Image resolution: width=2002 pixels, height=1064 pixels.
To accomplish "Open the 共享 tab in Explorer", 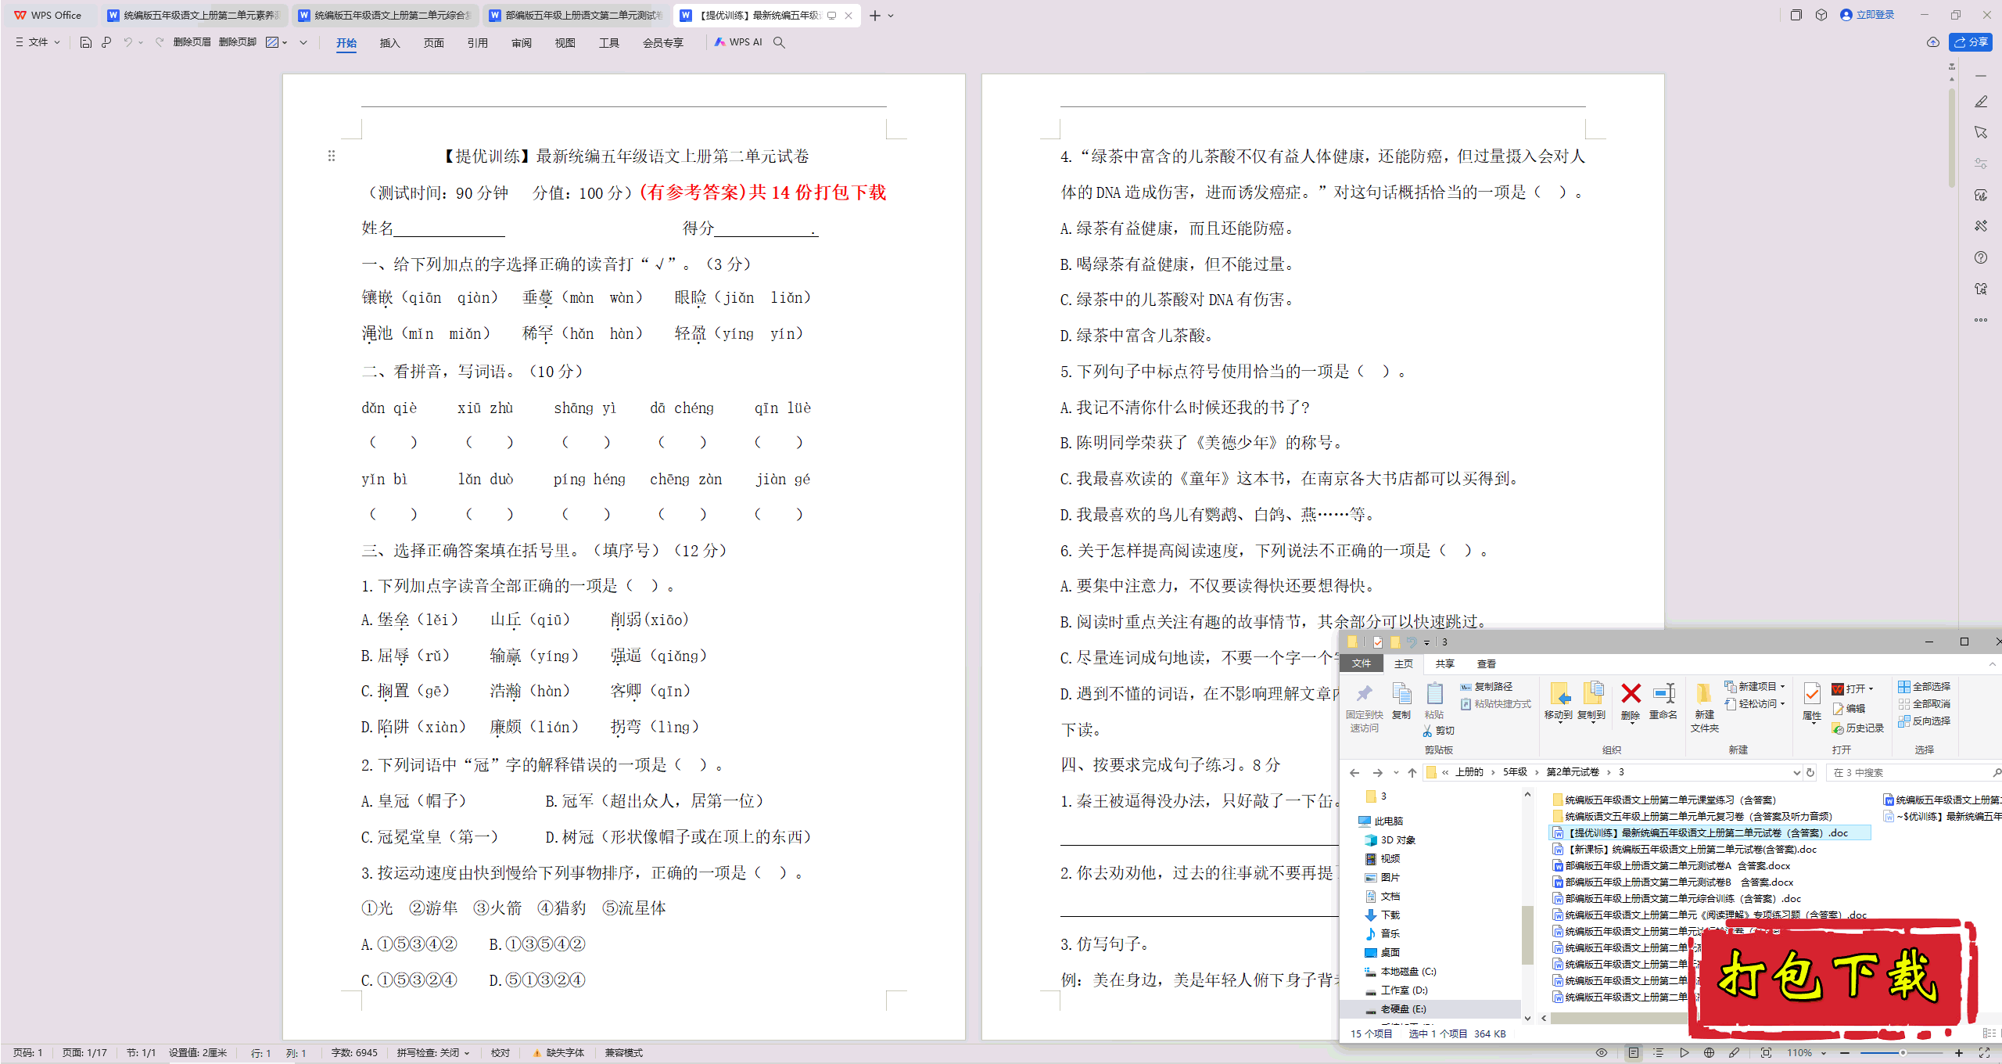I will coord(1444,664).
